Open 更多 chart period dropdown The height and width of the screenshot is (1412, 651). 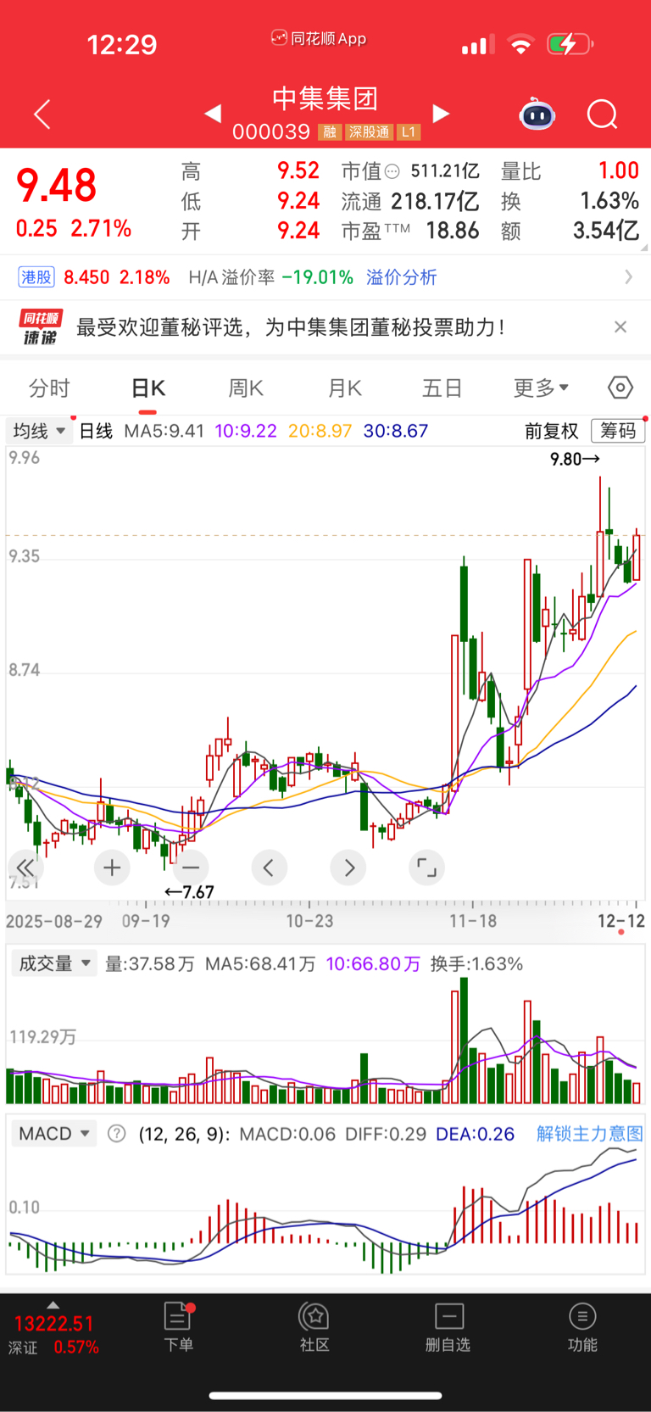[x=541, y=388]
